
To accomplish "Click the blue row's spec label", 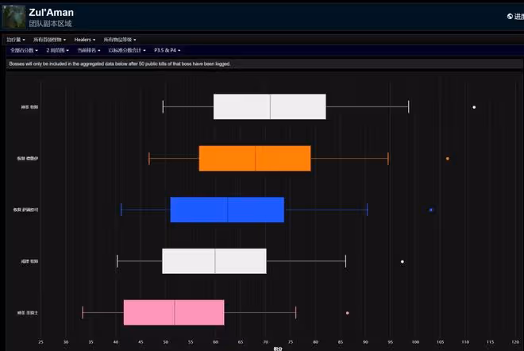I will [x=25, y=210].
